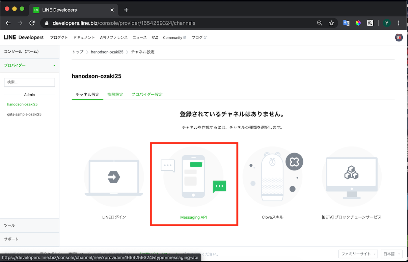Open コンソール（ホーム） in the sidebar
The image size is (408, 262).
pyautogui.click(x=30, y=52)
